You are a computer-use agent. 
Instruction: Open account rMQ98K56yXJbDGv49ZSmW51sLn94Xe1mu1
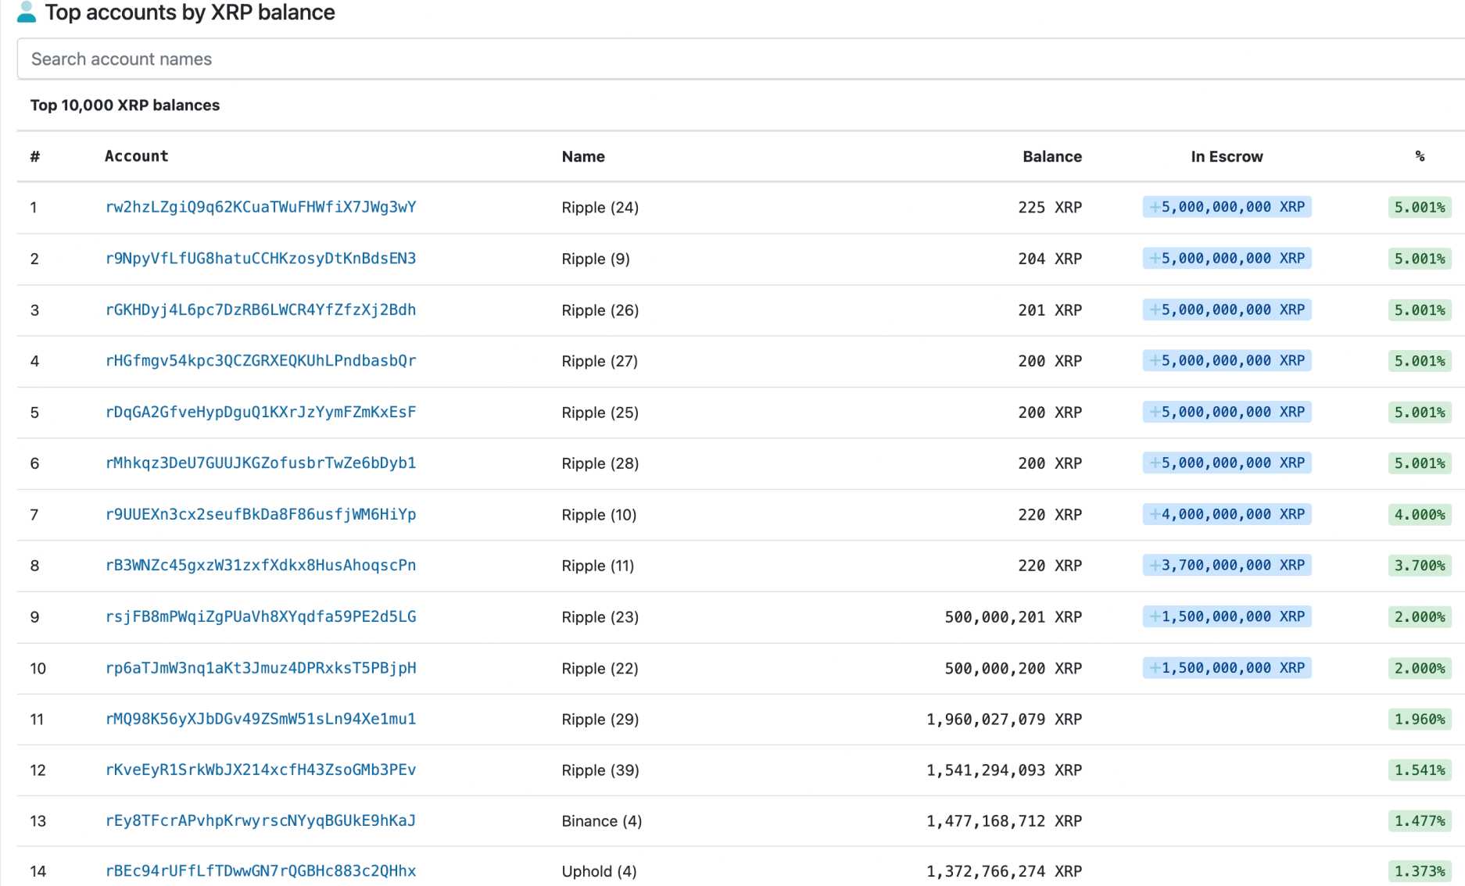tap(260, 719)
